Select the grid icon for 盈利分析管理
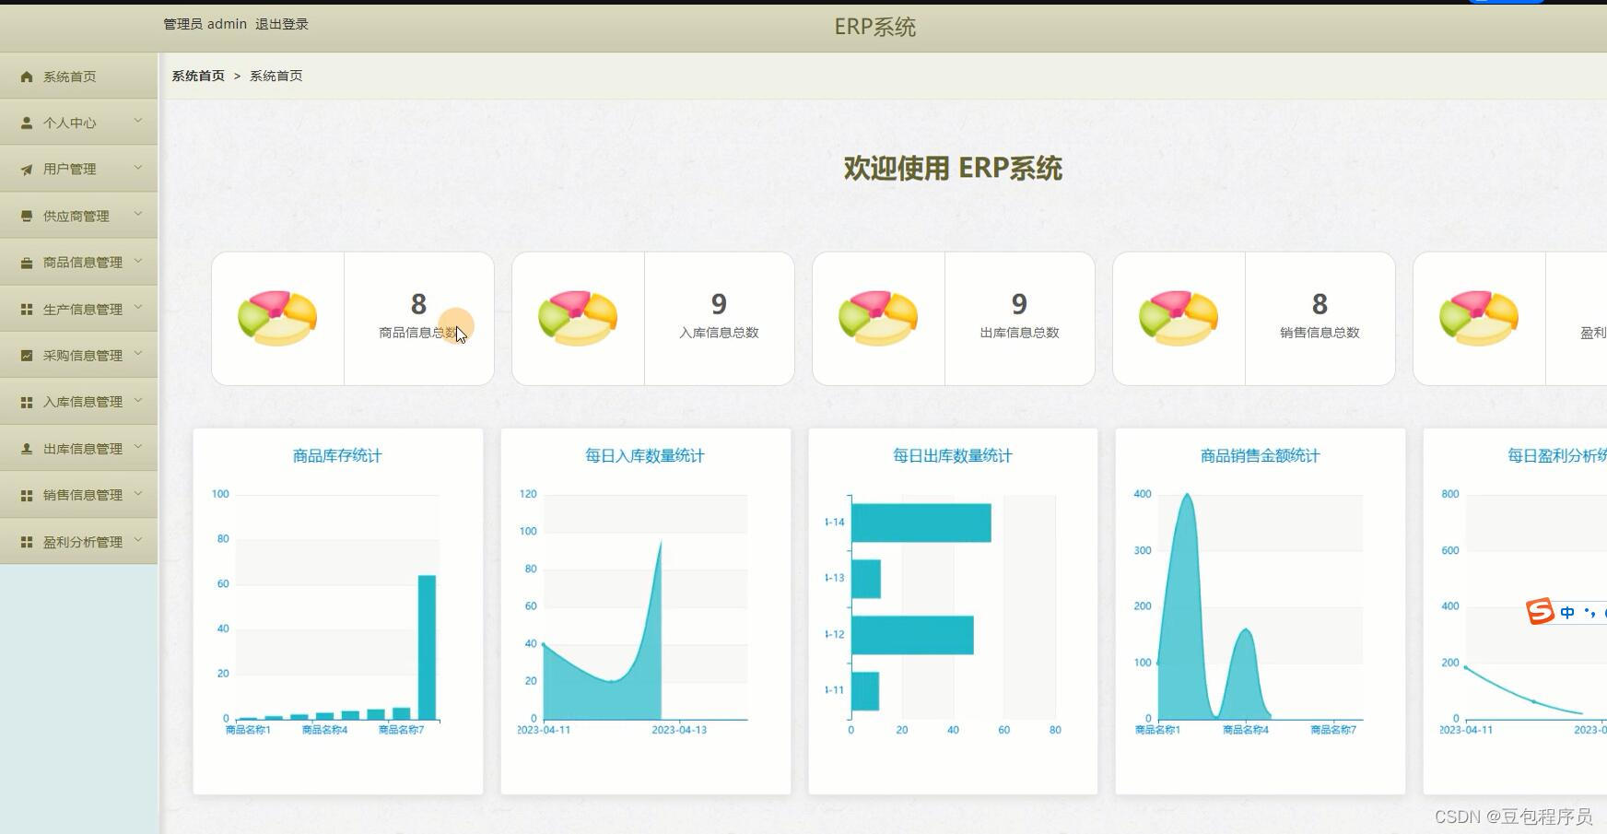The image size is (1607, 834). point(26,541)
